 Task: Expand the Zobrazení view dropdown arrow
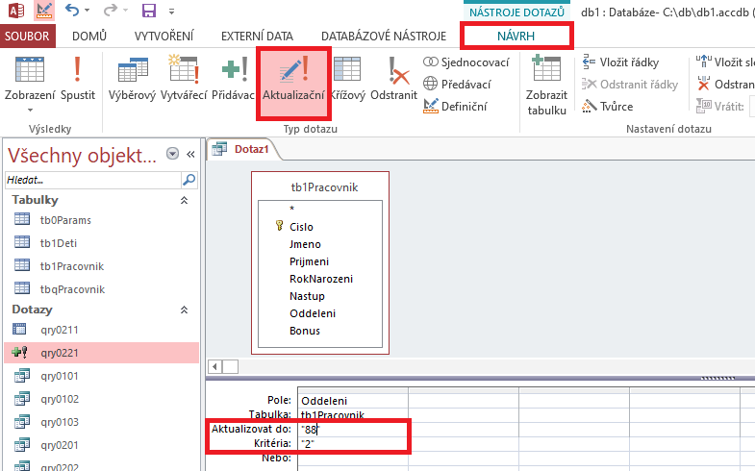click(30, 111)
